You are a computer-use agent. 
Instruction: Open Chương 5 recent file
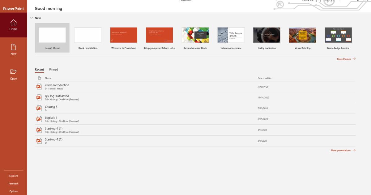pyautogui.click(x=195, y=108)
